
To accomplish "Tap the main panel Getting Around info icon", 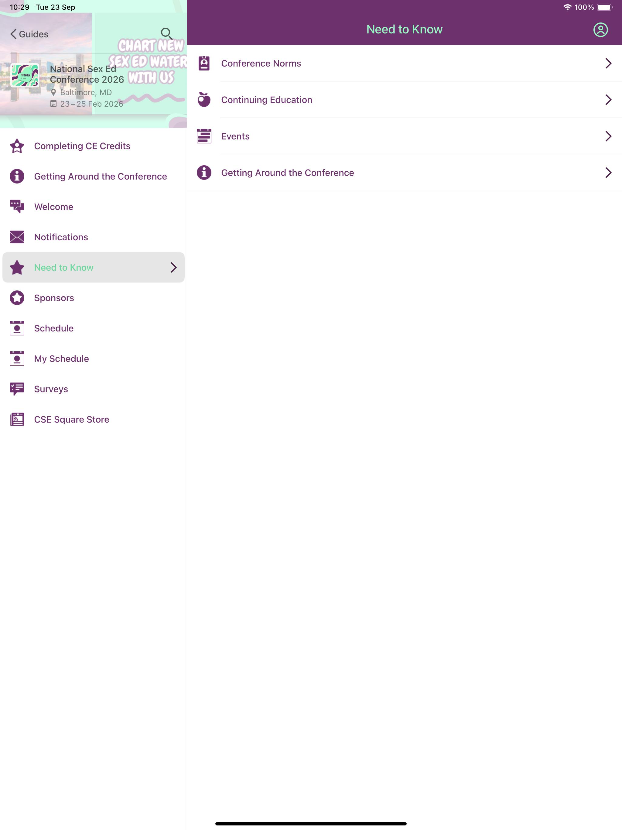I will coord(204,173).
